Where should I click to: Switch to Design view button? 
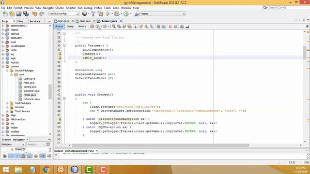click(x=70, y=27)
